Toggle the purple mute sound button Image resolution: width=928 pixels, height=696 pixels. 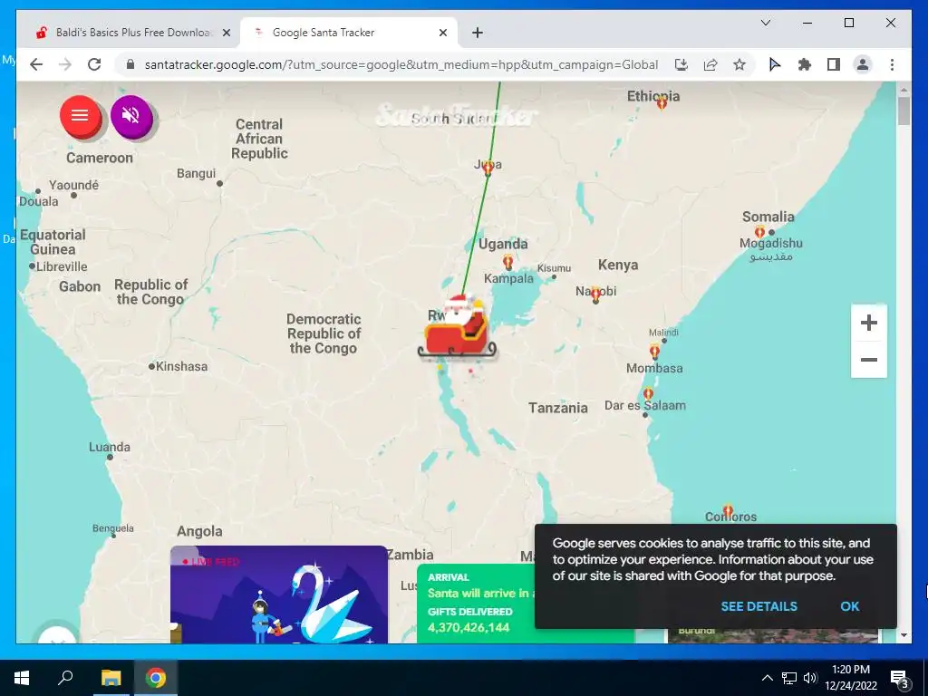click(131, 116)
